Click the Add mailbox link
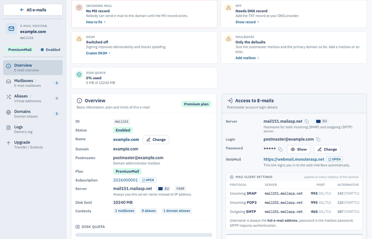 (247, 58)
